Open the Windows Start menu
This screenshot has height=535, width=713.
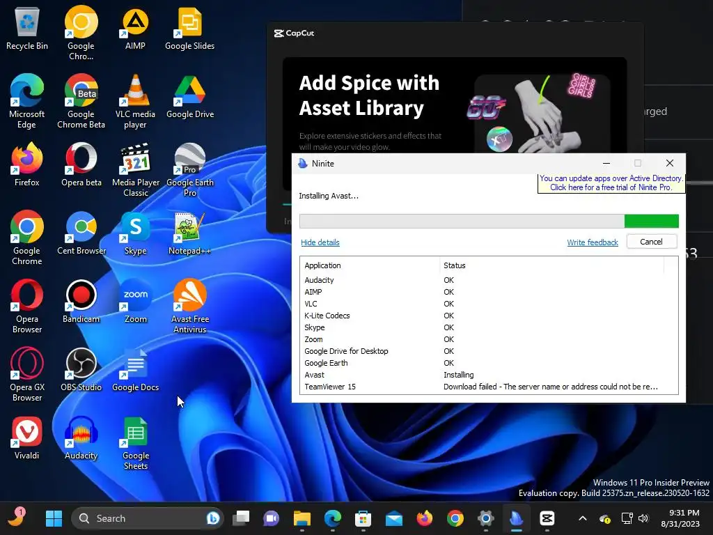pos(54,518)
